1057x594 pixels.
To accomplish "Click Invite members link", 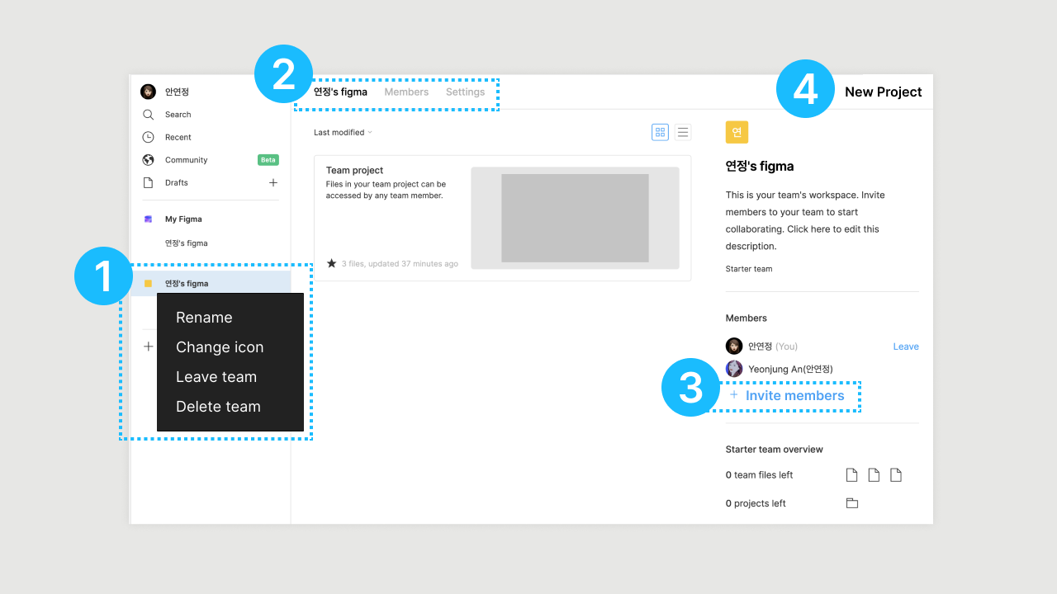I will pyautogui.click(x=787, y=395).
